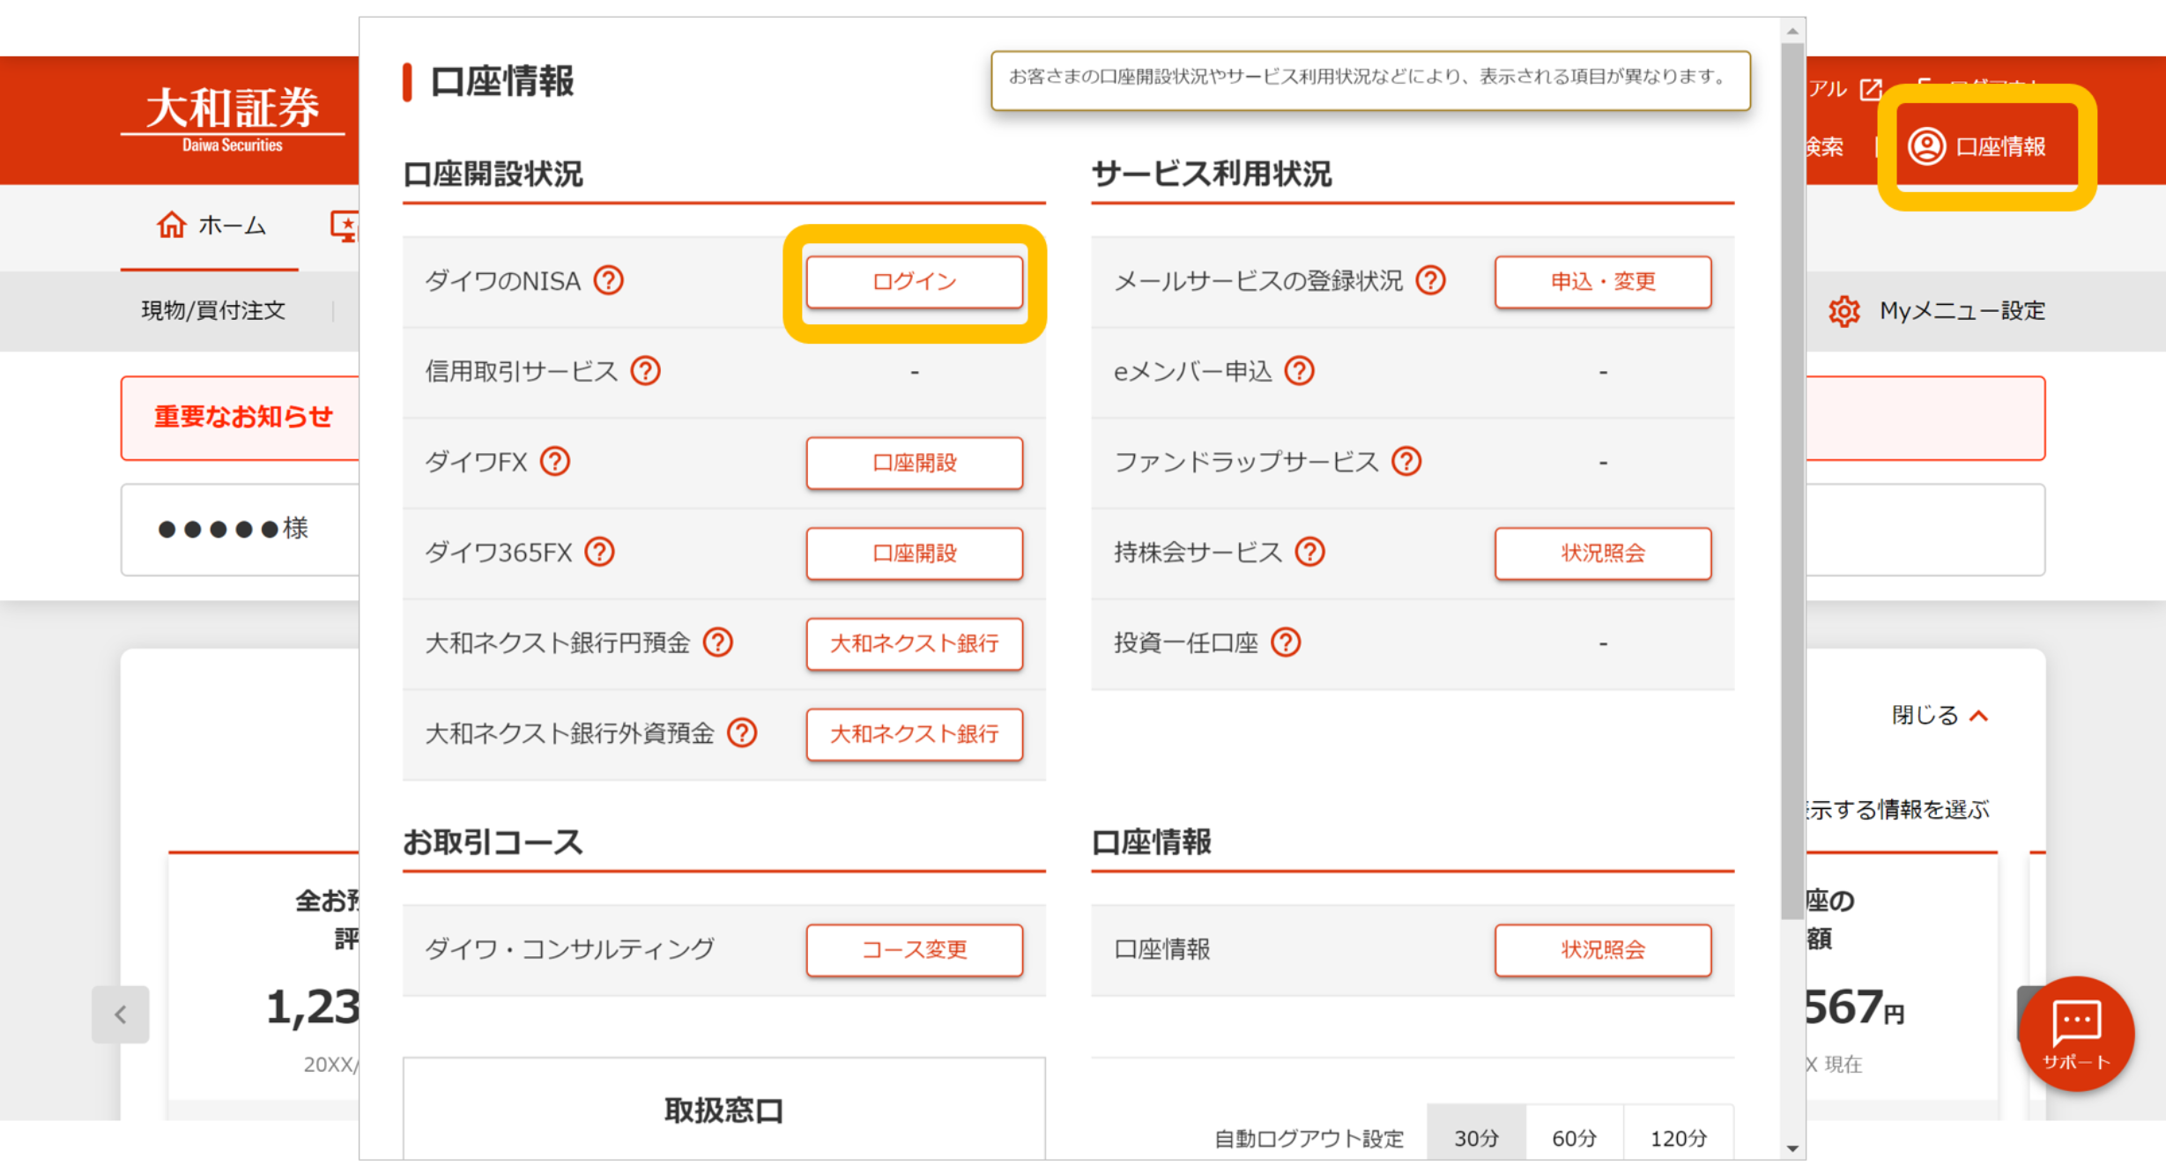Click 申込・変更 for メールサービス
Viewport: 2166px width, 1166px height.
[x=1603, y=282]
